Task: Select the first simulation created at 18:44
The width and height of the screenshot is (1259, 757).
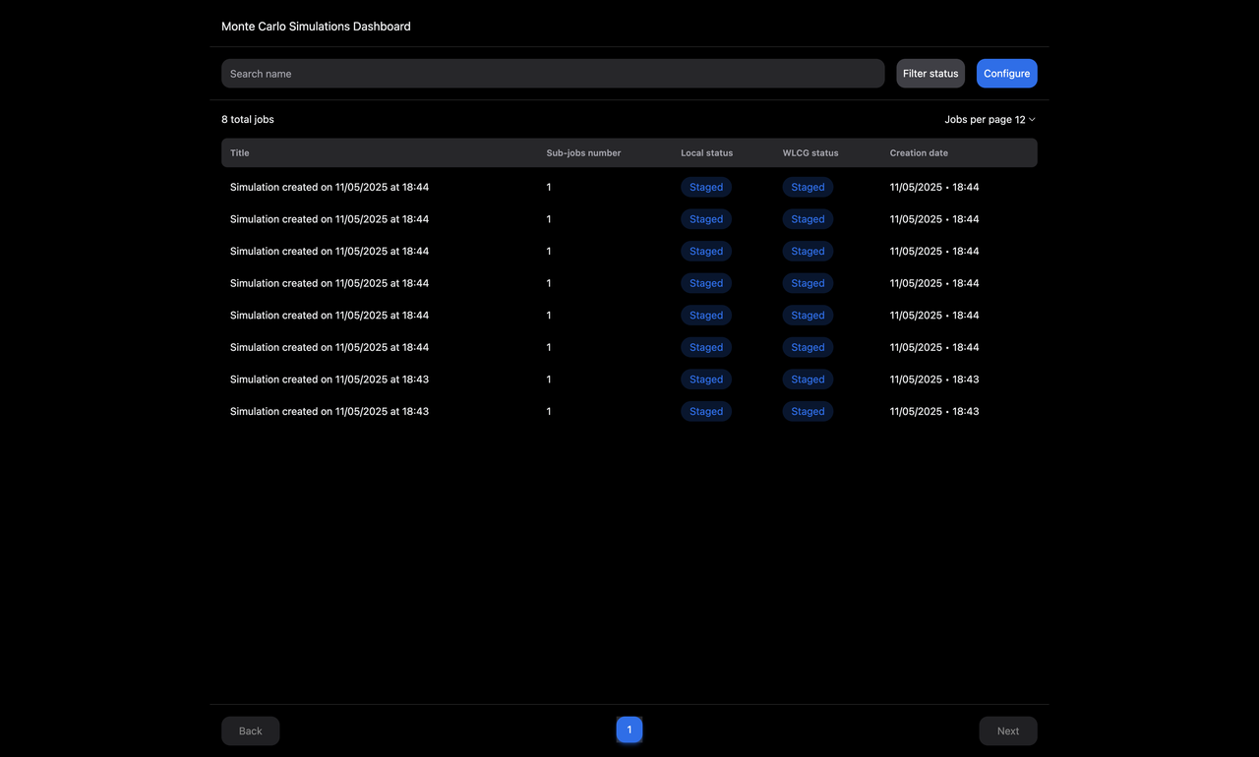Action: tap(330, 187)
